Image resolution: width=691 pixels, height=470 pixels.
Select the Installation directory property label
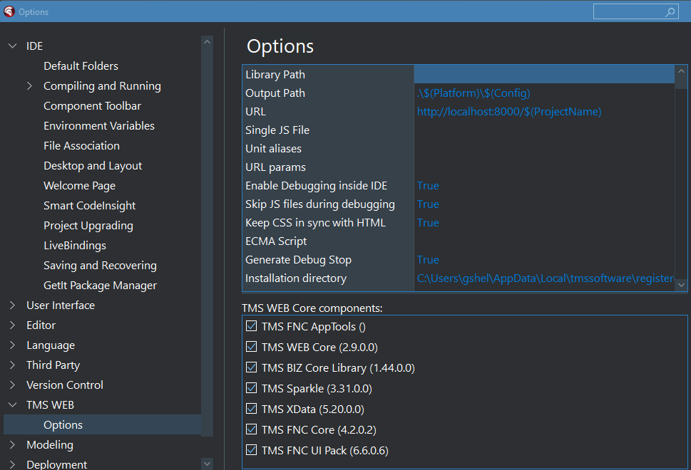(296, 278)
